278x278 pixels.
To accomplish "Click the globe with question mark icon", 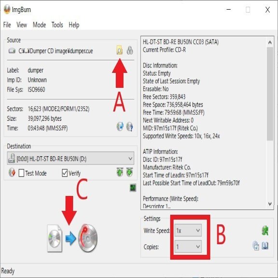I will tap(130, 127).
